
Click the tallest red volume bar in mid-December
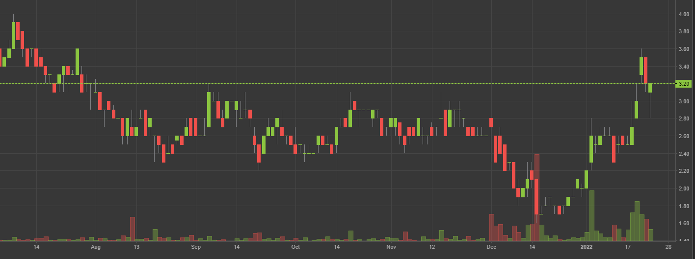pos(537,197)
